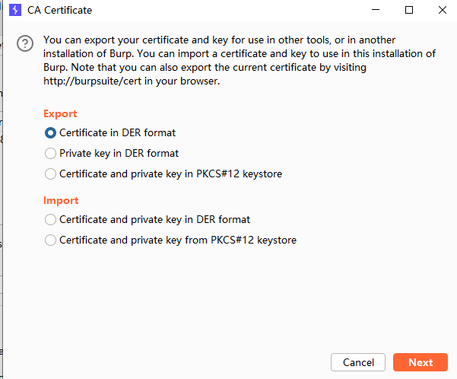Enable import certificate and key in DER format
The height and width of the screenshot is (379, 457).
pos(51,219)
